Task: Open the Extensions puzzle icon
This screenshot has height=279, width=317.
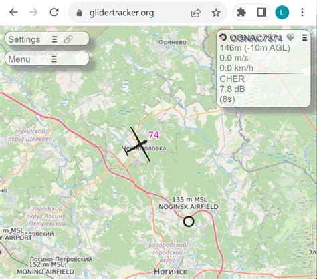Action: point(241,13)
